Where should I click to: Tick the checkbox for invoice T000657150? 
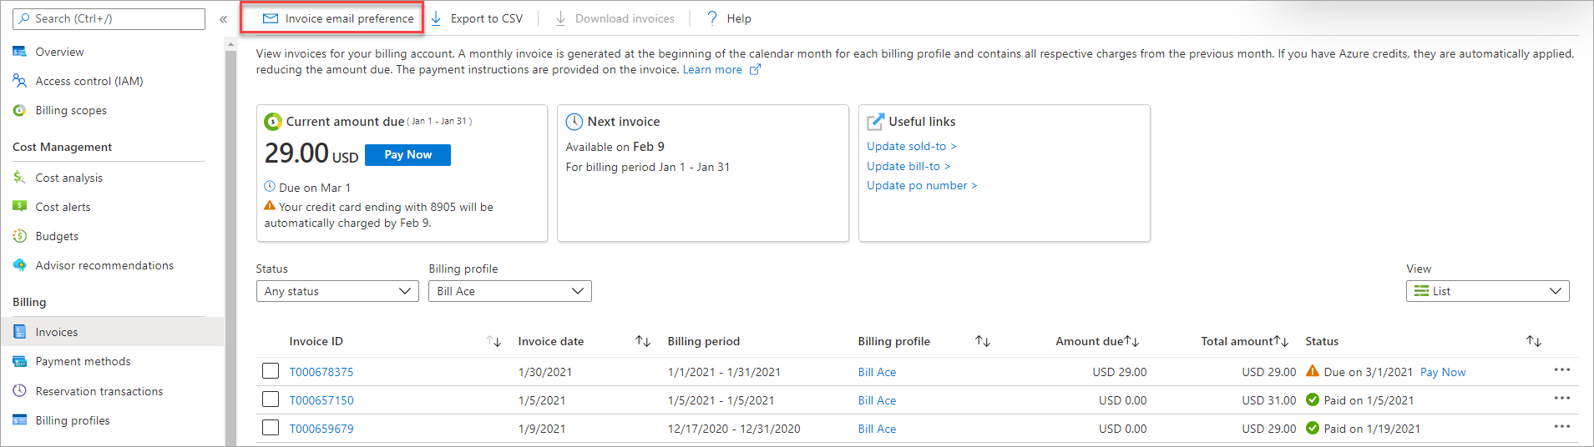pyautogui.click(x=271, y=399)
